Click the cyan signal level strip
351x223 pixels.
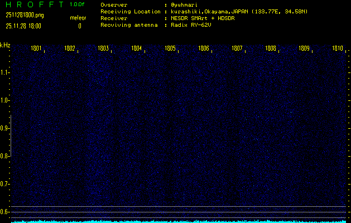click(179, 221)
